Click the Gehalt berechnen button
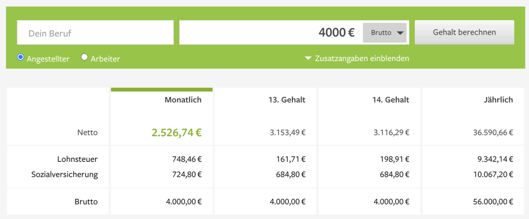Screen dimensions: 529x219 point(464,32)
